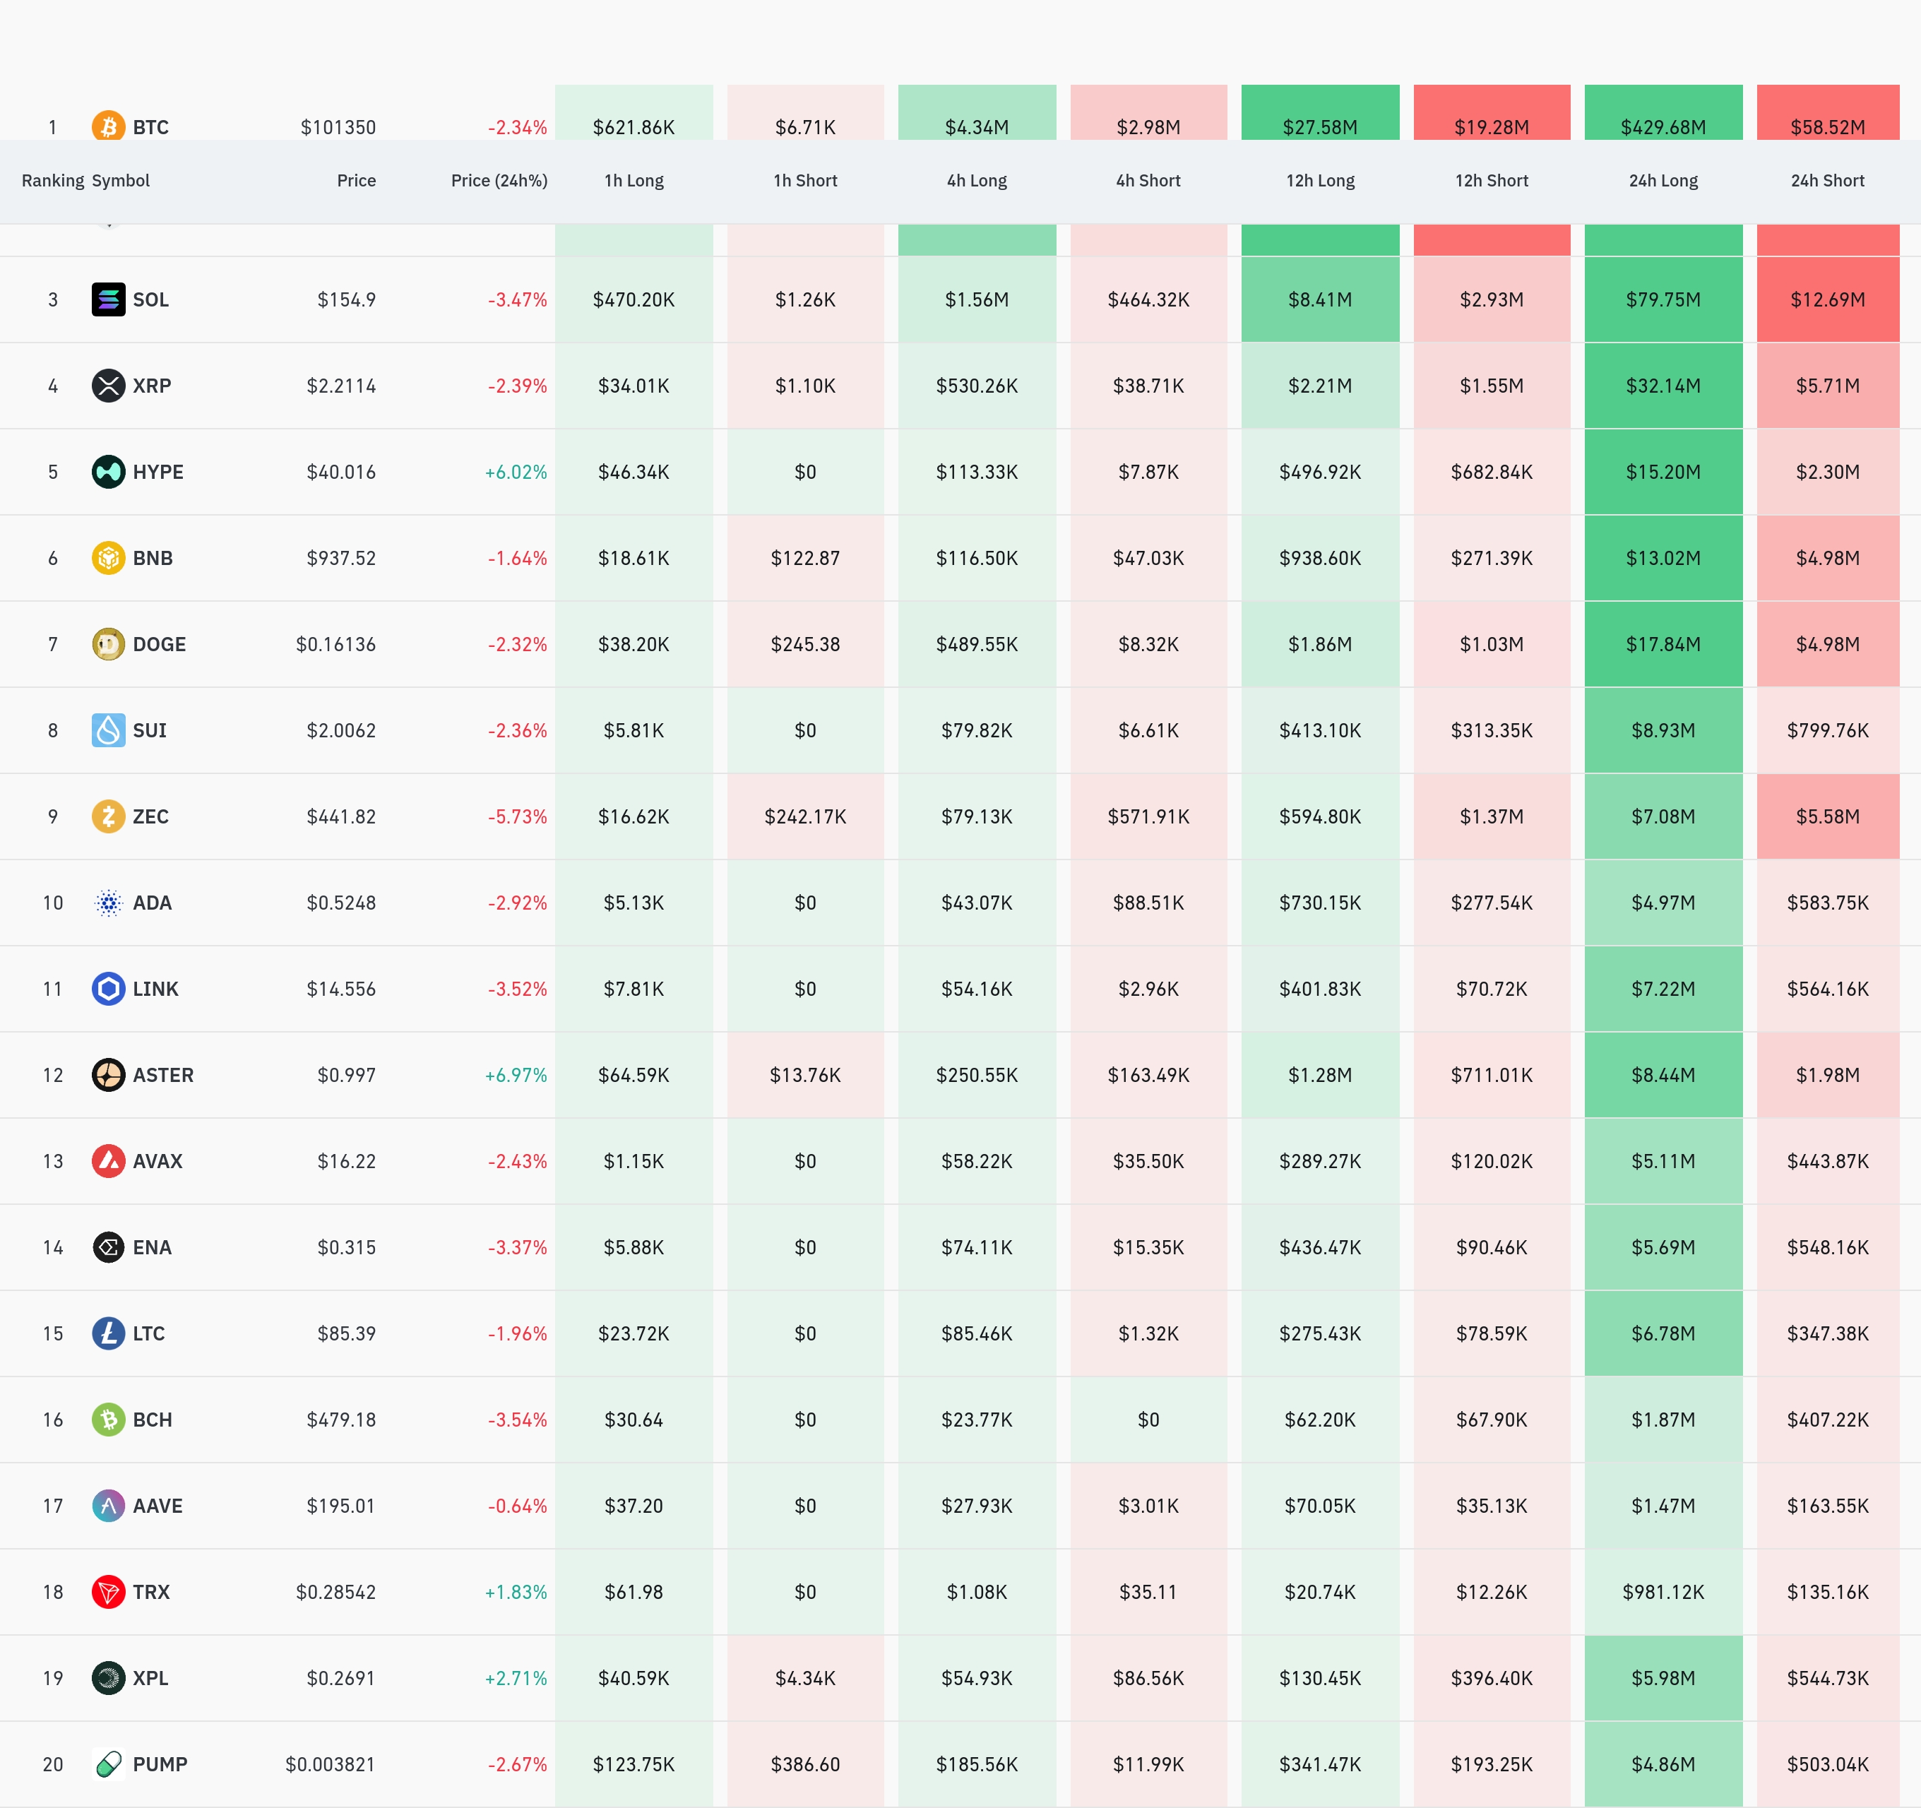The image size is (1921, 1808).
Task: Click the LINK coin logo
Action: 108,989
